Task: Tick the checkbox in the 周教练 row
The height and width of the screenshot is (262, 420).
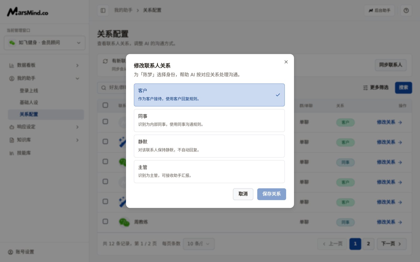Action: (105, 221)
